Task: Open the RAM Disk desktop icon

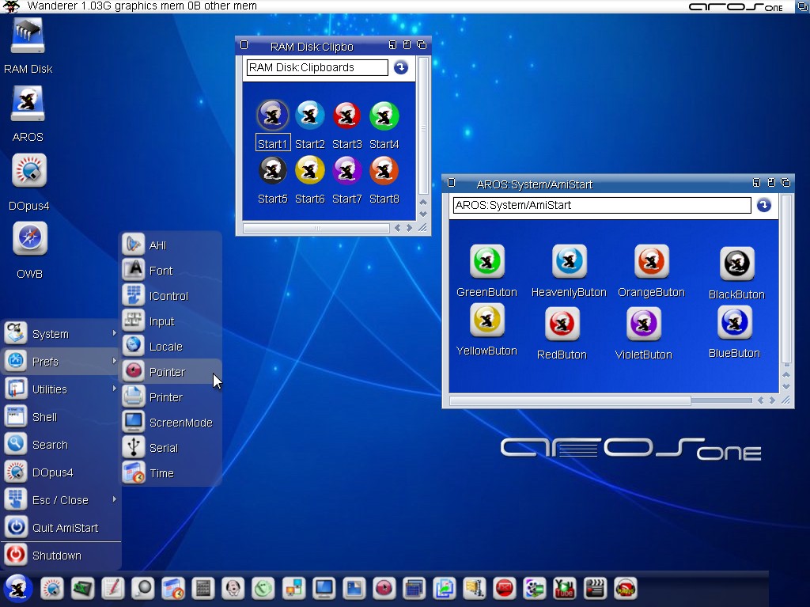Action: tap(28, 37)
